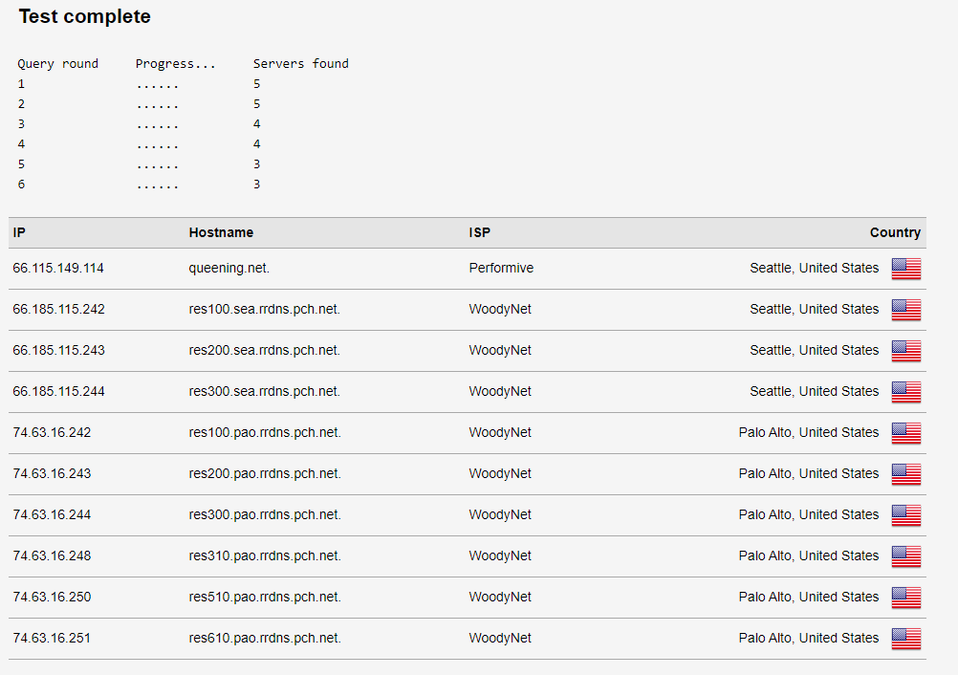Select the IP column header
The width and height of the screenshot is (958, 675).
click(19, 232)
